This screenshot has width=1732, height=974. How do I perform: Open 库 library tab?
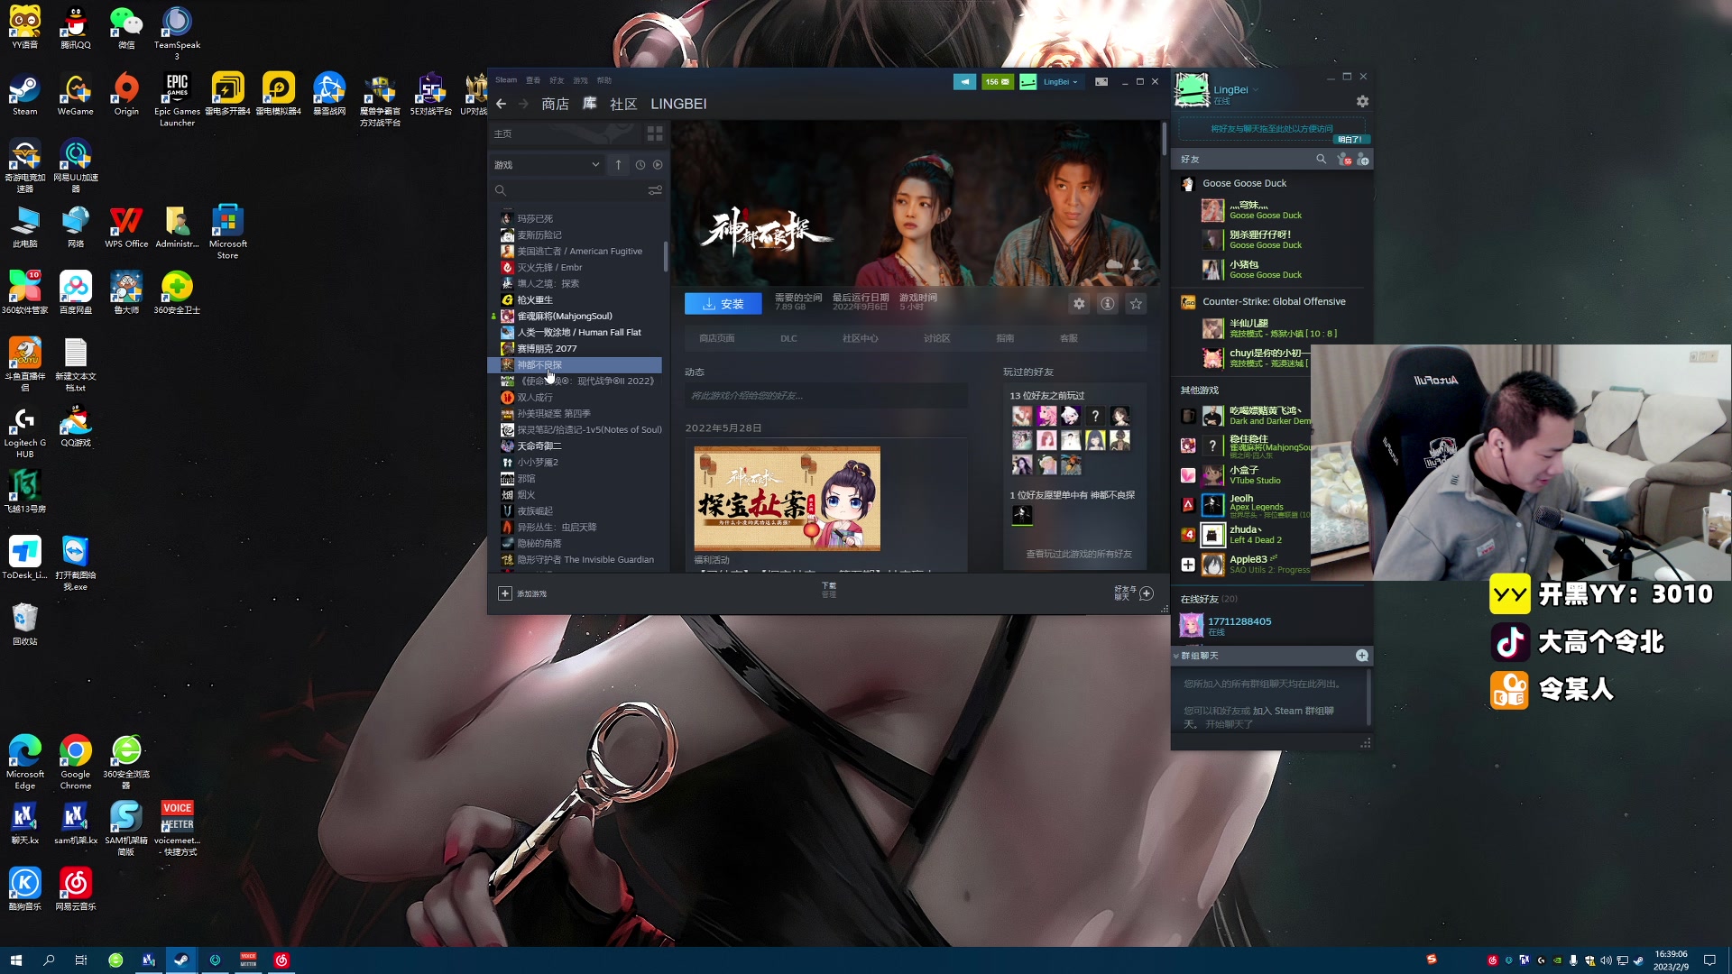(x=589, y=104)
